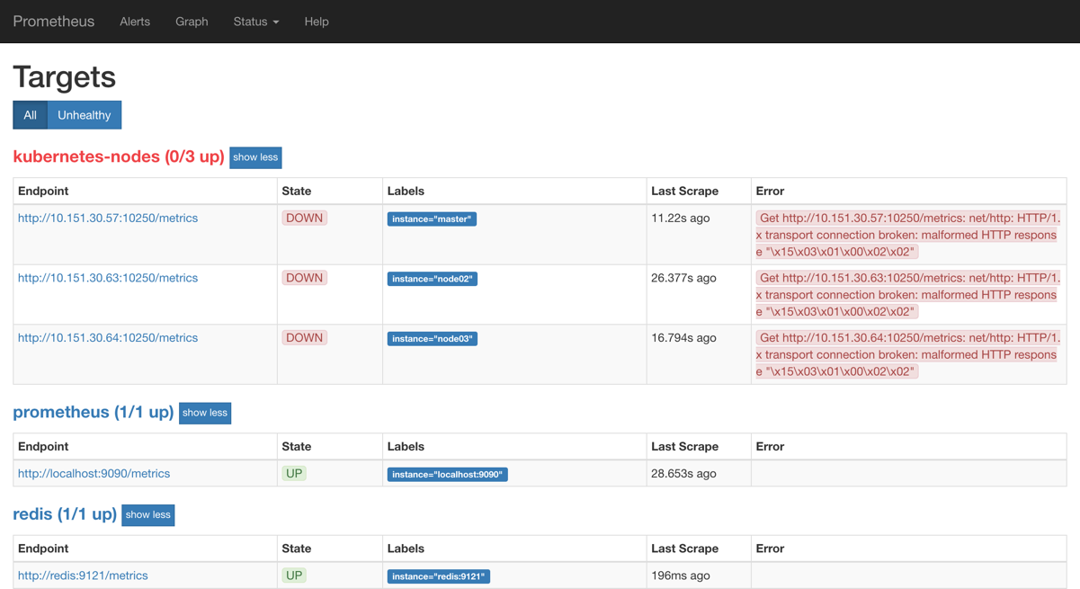Open endpoint http://10.151.30.64:10250/metrics
The width and height of the screenshot is (1080, 589).
click(108, 338)
